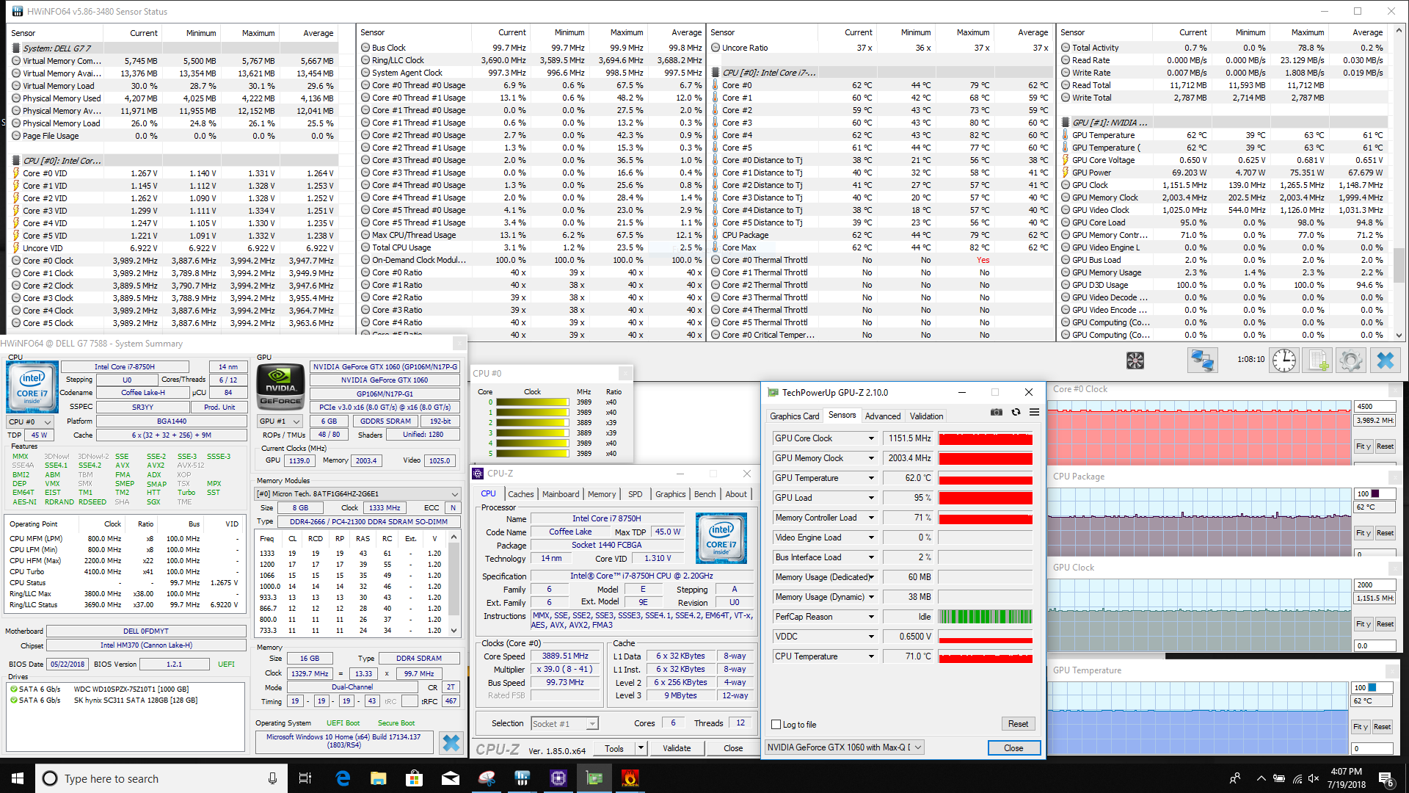The height and width of the screenshot is (793, 1409).
Task: Click the blue X close sensors icon
Action: (x=1385, y=361)
